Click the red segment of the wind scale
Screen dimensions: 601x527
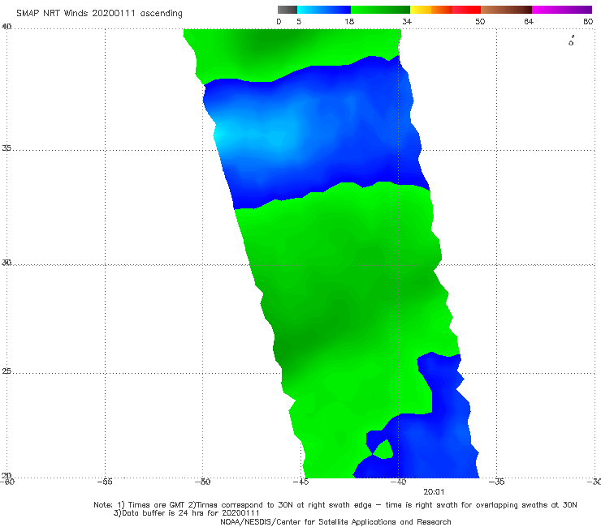point(466,10)
